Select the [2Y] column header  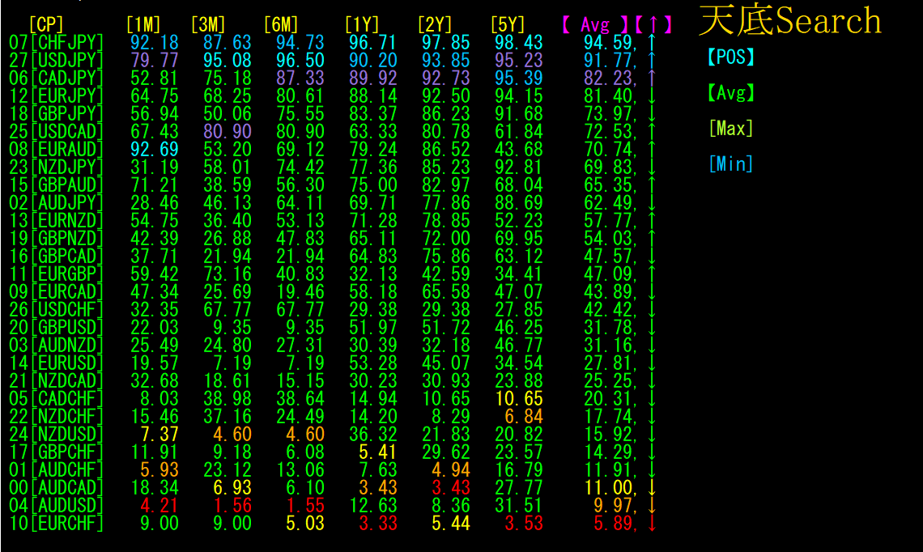435,25
